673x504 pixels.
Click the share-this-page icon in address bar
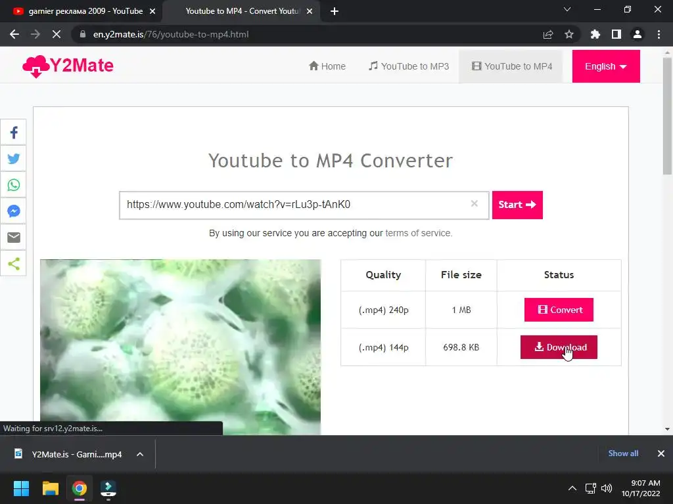[x=548, y=34]
